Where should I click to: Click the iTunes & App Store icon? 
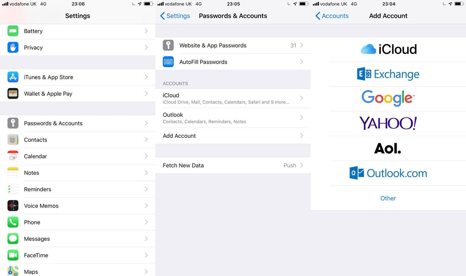13,77
